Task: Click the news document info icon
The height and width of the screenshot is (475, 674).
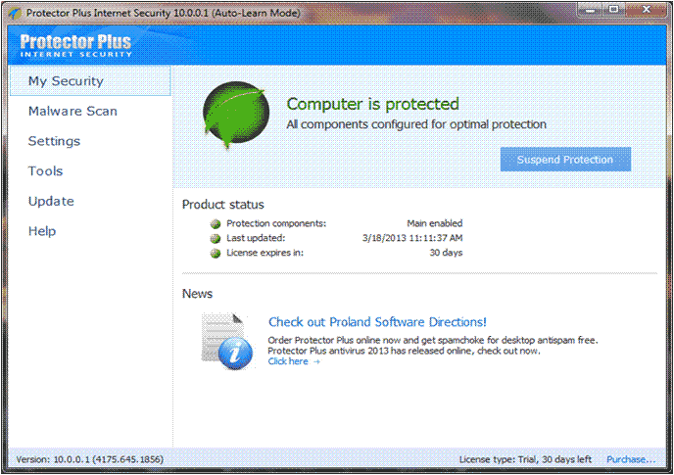Action: (x=227, y=342)
